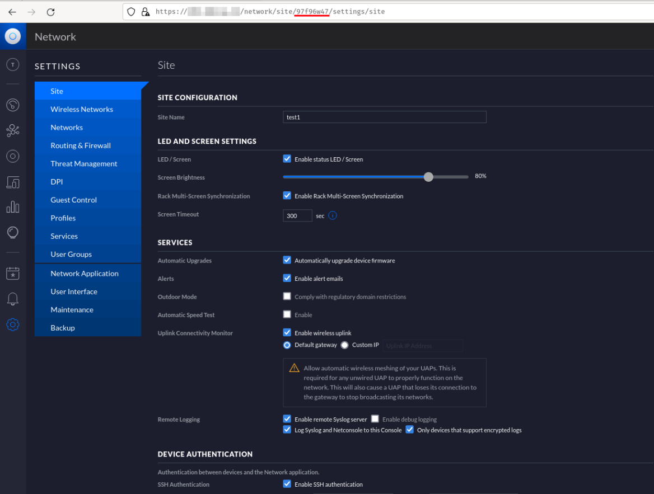
Task: Open Routing & Firewall settings section
Action: pos(81,145)
